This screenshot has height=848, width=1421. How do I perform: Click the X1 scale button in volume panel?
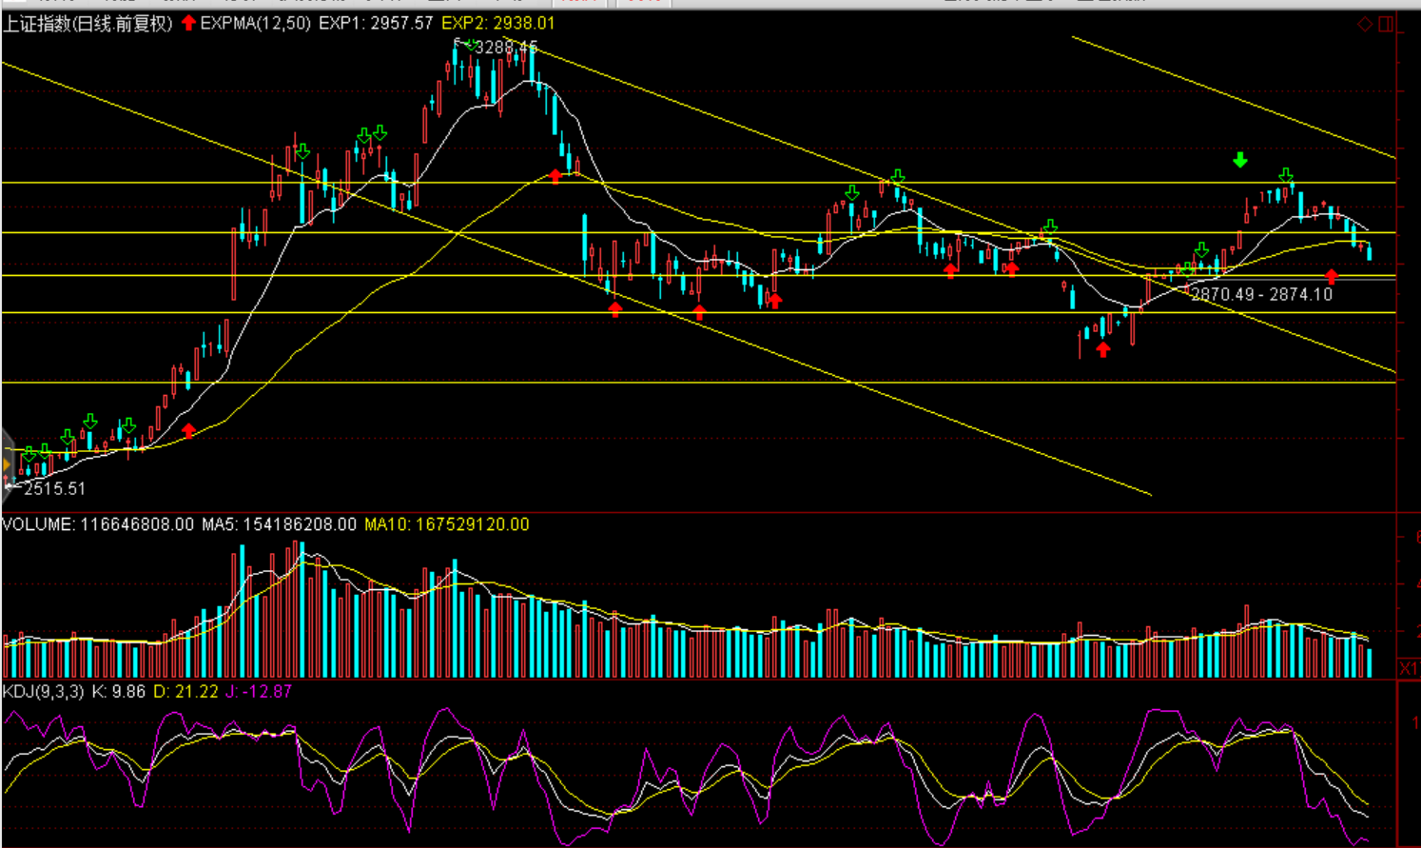[1408, 669]
